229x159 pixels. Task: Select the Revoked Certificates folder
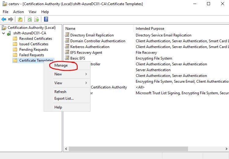point(35,39)
